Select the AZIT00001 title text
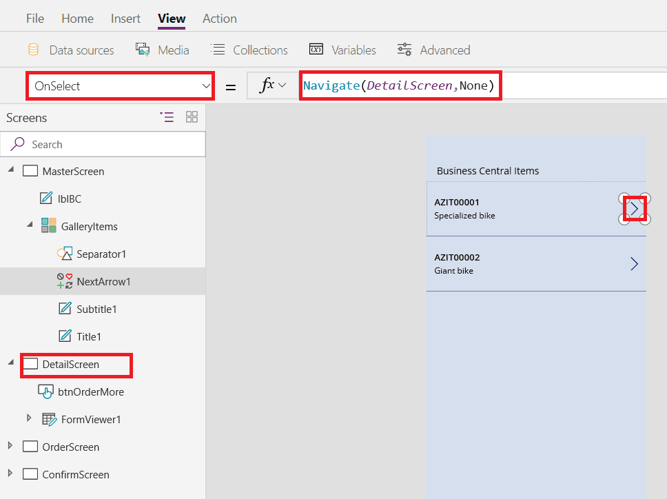This screenshot has width=667, height=499. click(x=457, y=202)
